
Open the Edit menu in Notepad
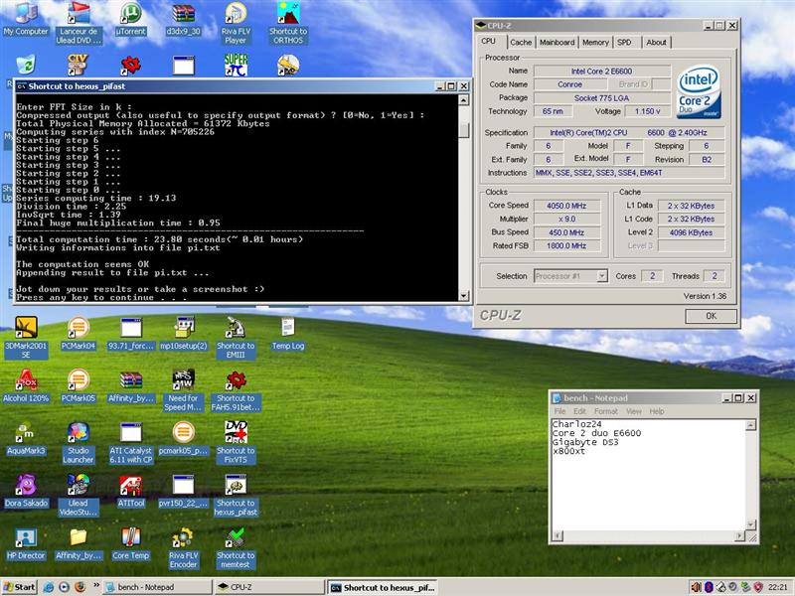pyautogui.click(x=579, y=411)
